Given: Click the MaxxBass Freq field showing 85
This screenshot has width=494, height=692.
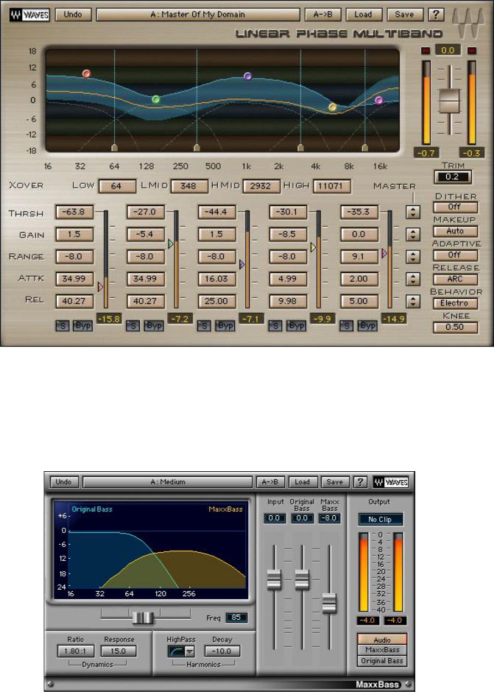Looking at the screenshot, I should [x=236, y=618].
